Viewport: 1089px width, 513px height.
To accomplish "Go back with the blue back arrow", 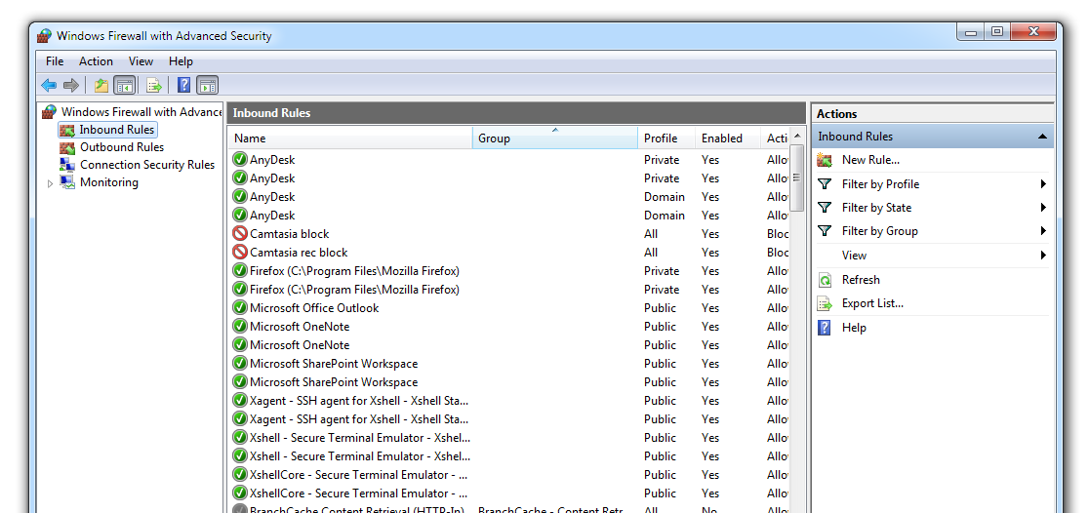I will coord(49,86).
